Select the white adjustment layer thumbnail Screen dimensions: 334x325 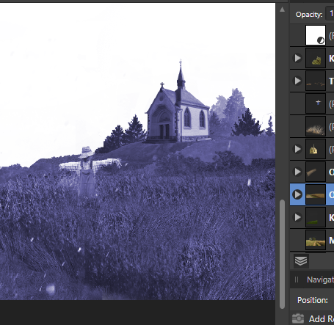[316, 35]
